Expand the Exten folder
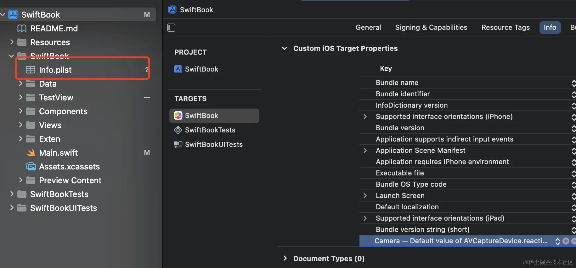 coord(20,138)
